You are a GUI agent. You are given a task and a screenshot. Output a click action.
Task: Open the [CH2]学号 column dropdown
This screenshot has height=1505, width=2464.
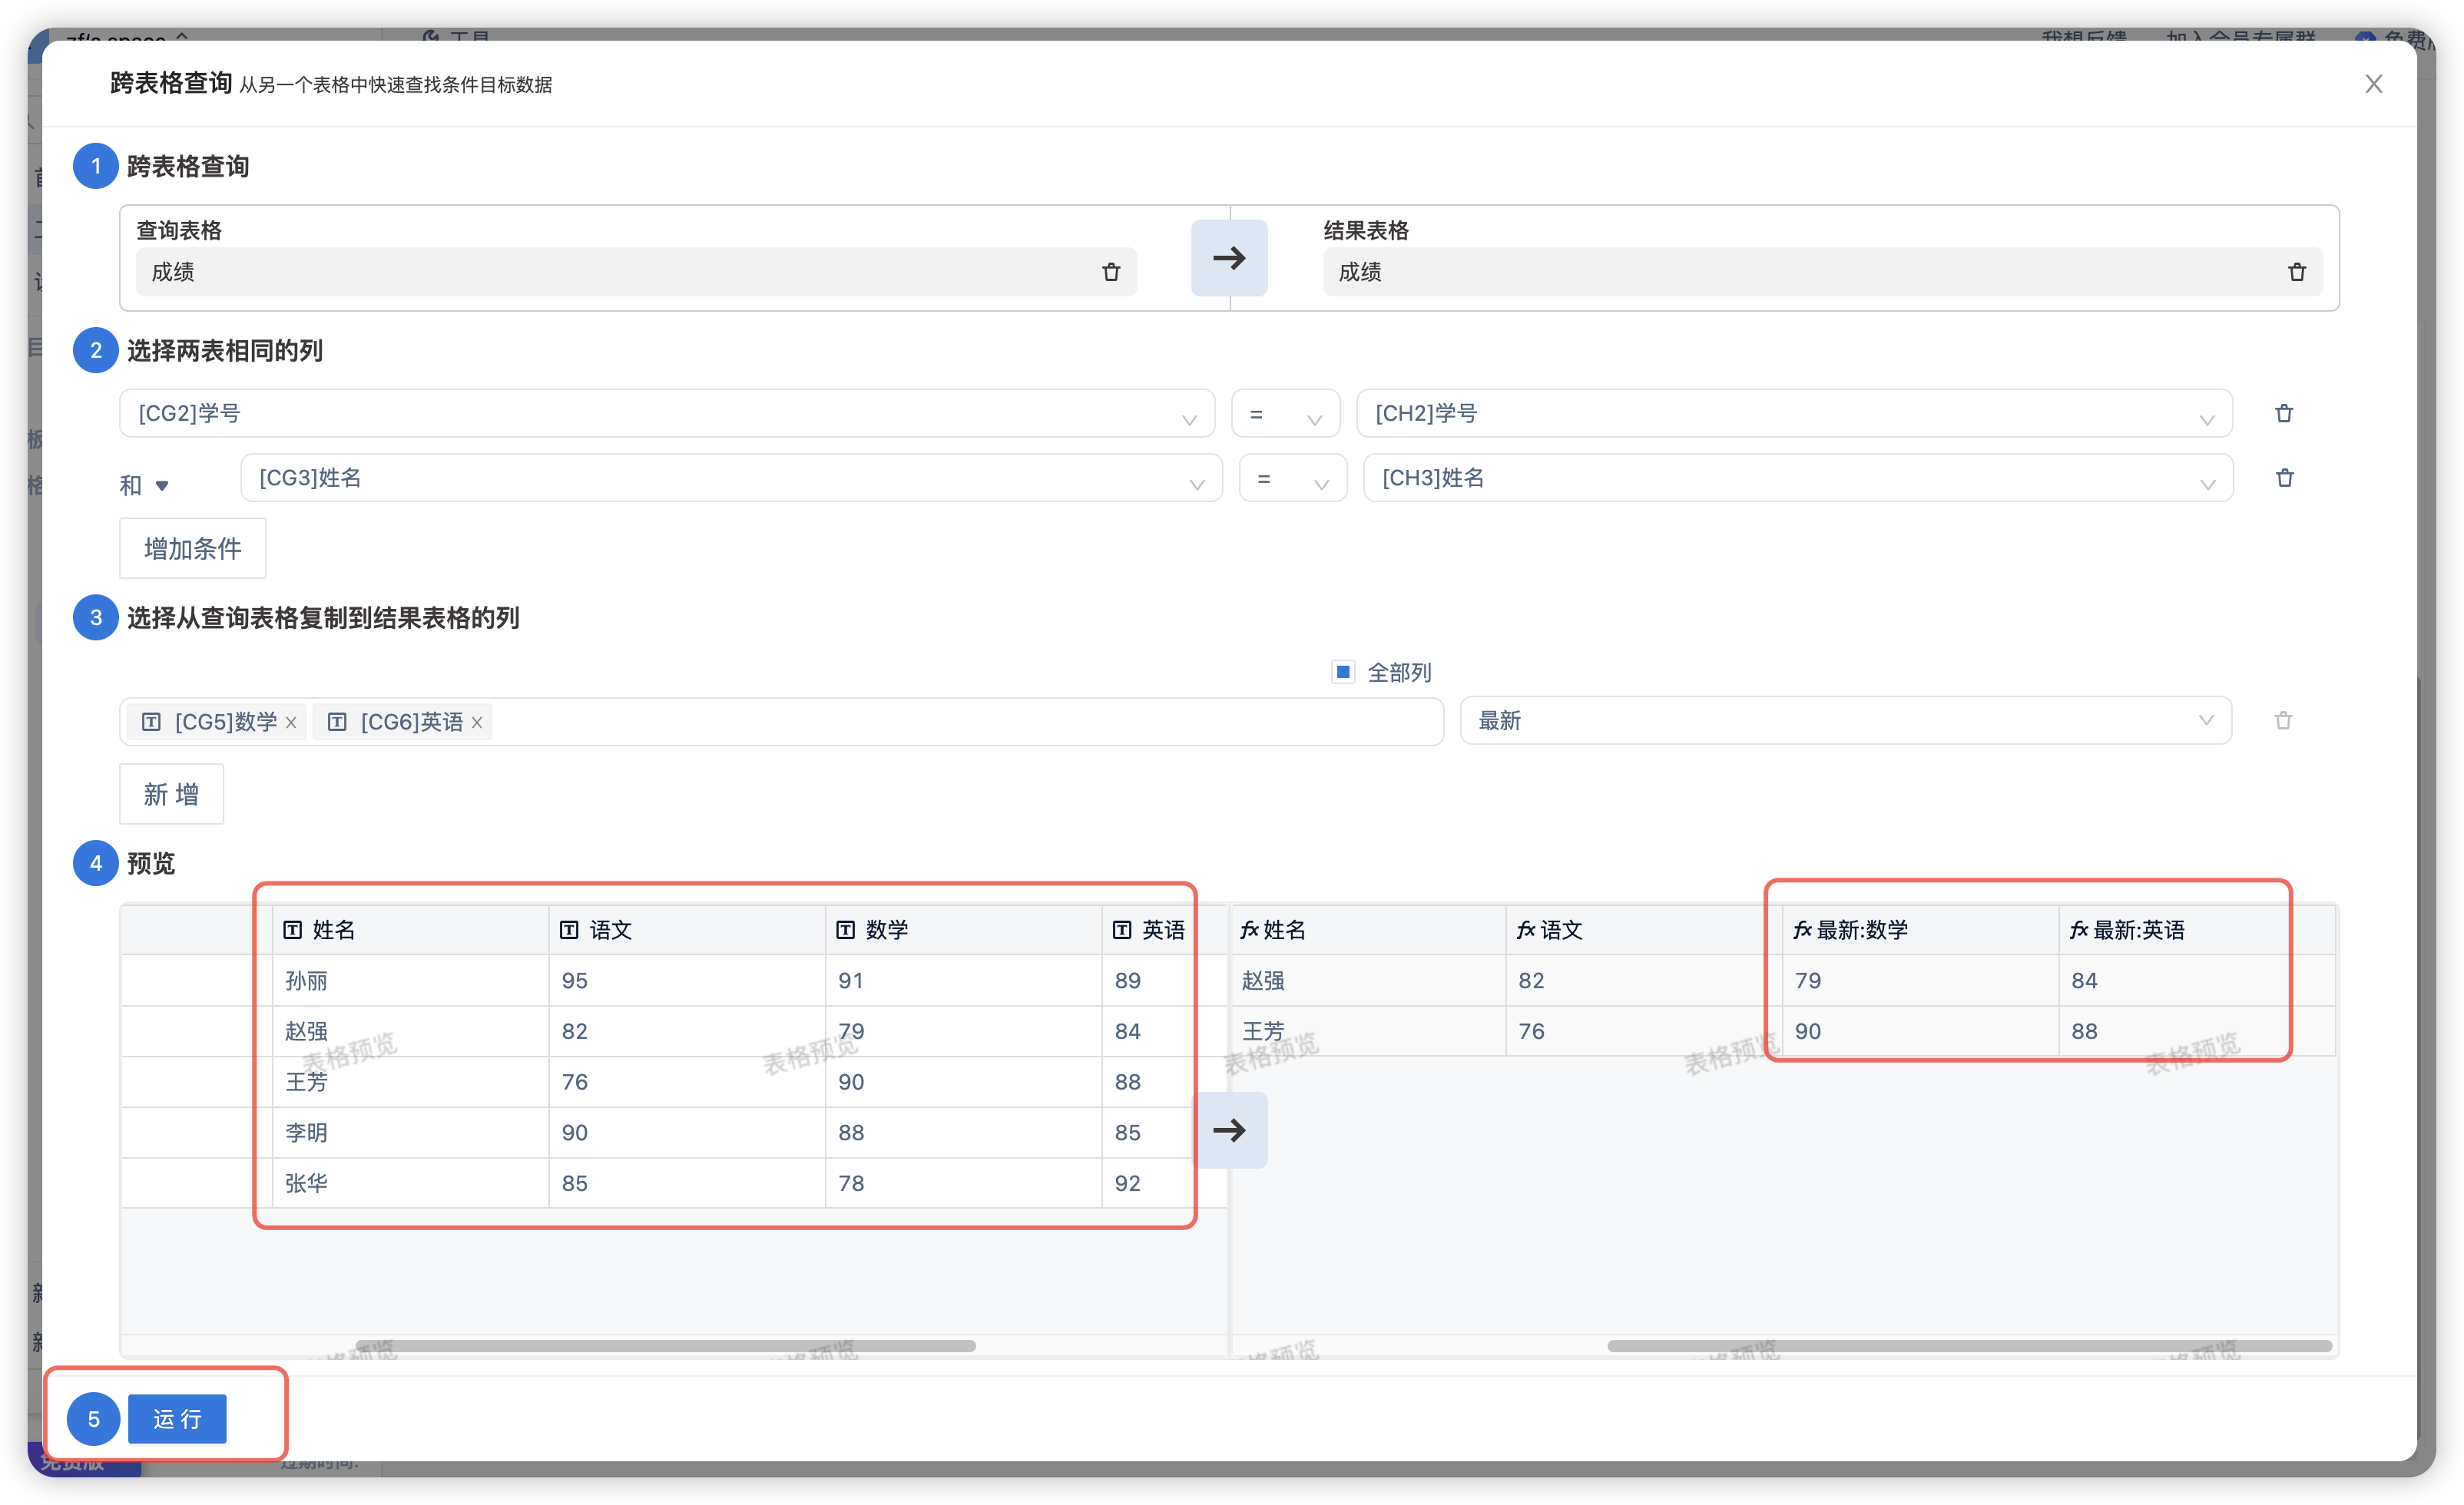(x=1794, y=413)
